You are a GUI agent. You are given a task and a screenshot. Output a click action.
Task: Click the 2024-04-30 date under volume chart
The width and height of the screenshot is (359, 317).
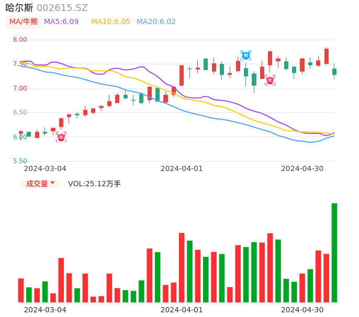302,310
